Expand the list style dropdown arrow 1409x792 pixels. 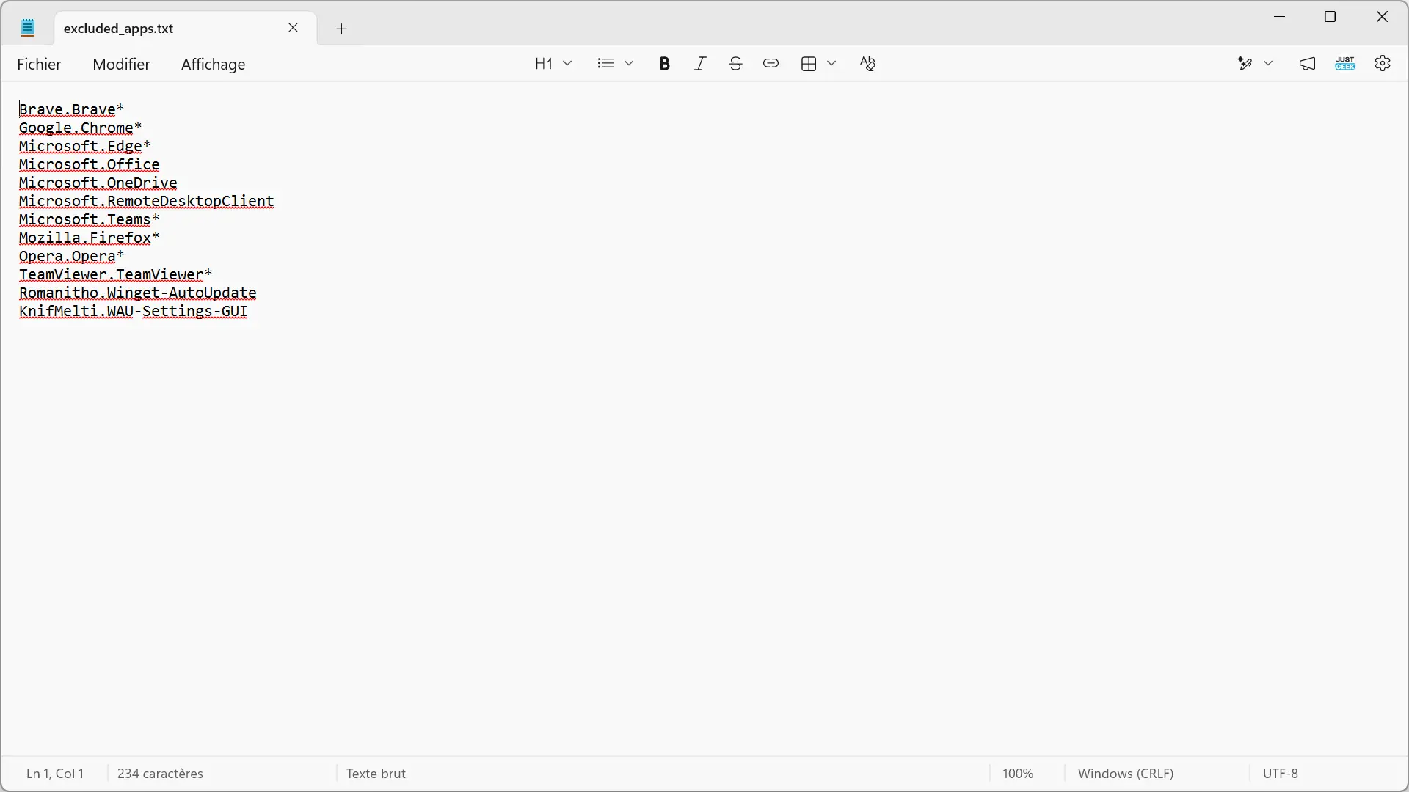click(x=629, y=64)
